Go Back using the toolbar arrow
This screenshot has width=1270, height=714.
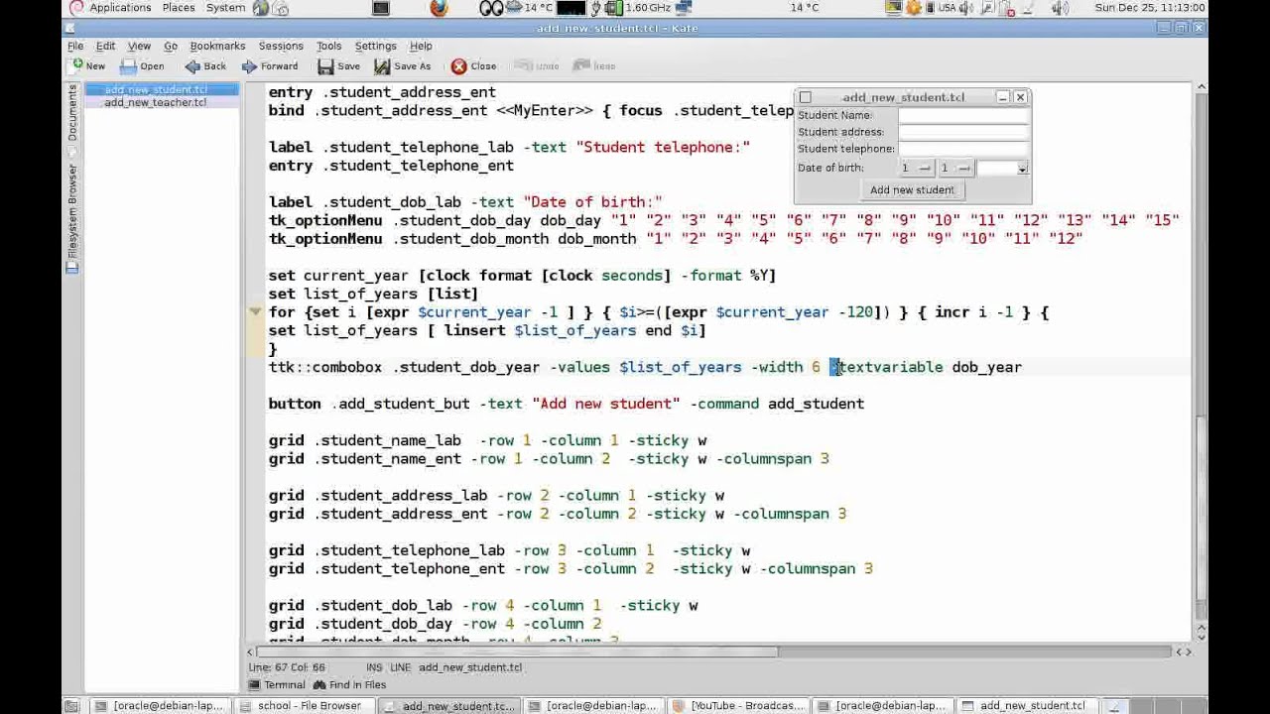click(191, 66)
